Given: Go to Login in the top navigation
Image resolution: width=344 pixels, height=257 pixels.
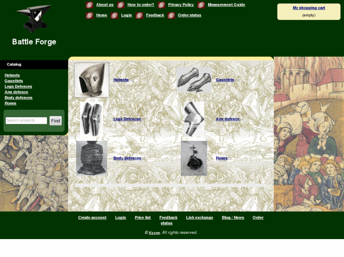Looking at the screenshot, I should click(x=126, y=15).
